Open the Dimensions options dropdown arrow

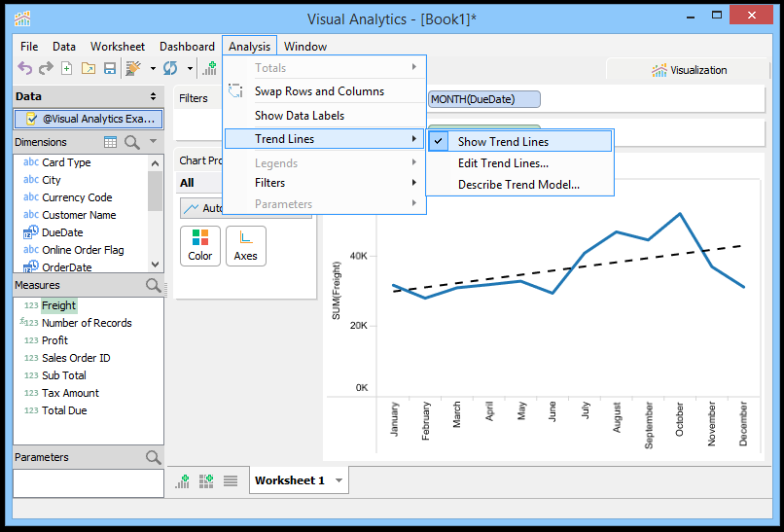click(x=153, y=141)
